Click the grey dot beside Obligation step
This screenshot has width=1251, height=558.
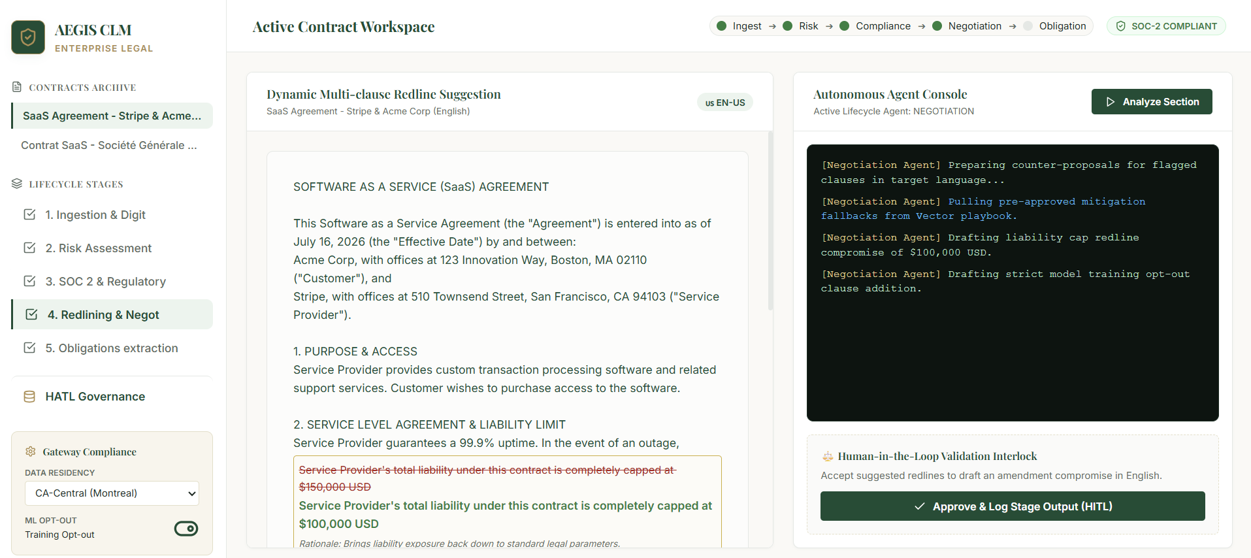point(1028,26)
